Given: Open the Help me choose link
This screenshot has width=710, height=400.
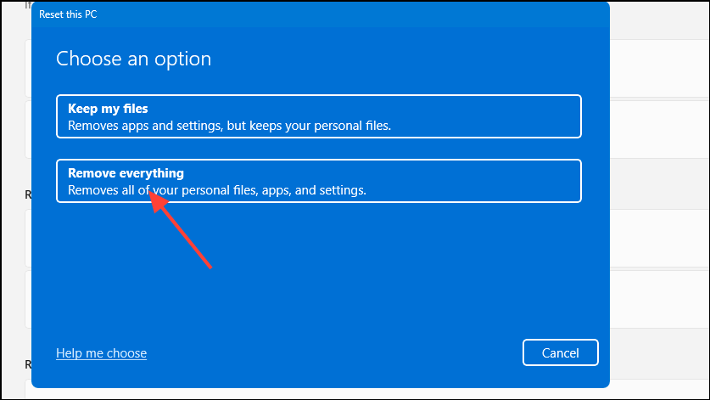Looking at the screenshot, I should click(x=102, y=352).
